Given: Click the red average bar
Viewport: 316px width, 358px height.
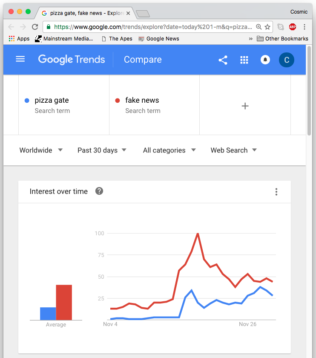Looking at the screenshot, I should pyautogui.click(x=64, y=302).
